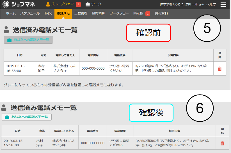Click the upper あなたへの電話メモ一覧 button

(28, 40)
